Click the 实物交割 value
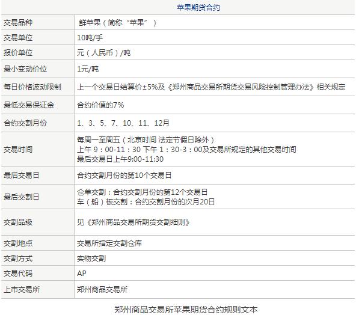This screenshot has height=315, width=359. [x=91, y=258]
